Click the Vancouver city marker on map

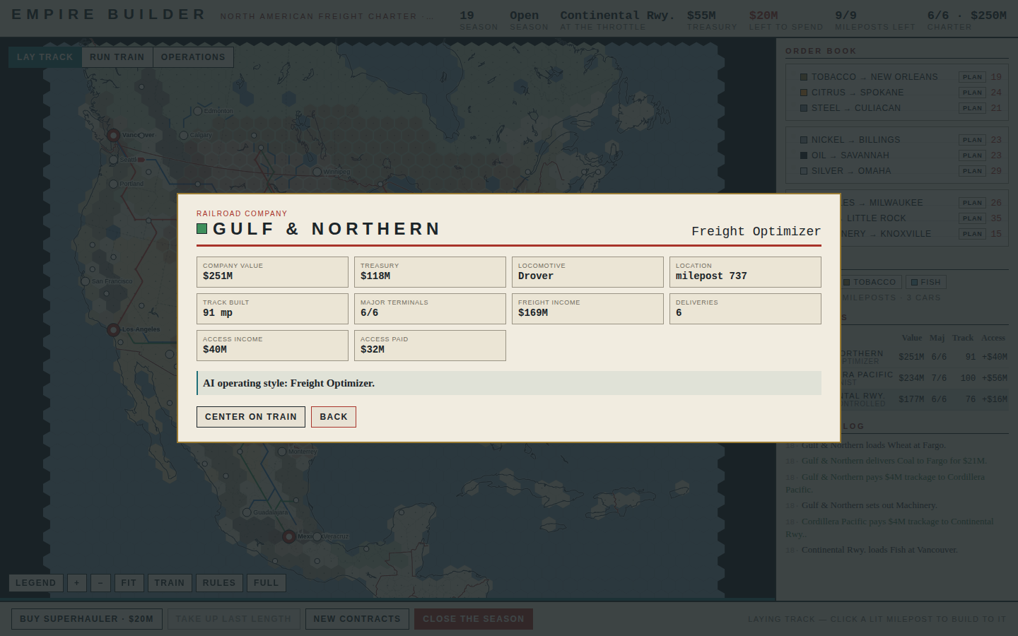point(113,135)
